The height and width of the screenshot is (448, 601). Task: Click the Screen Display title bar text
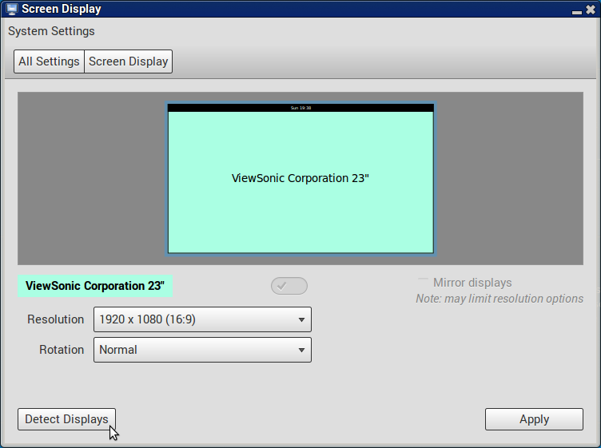tap(62, 10)
